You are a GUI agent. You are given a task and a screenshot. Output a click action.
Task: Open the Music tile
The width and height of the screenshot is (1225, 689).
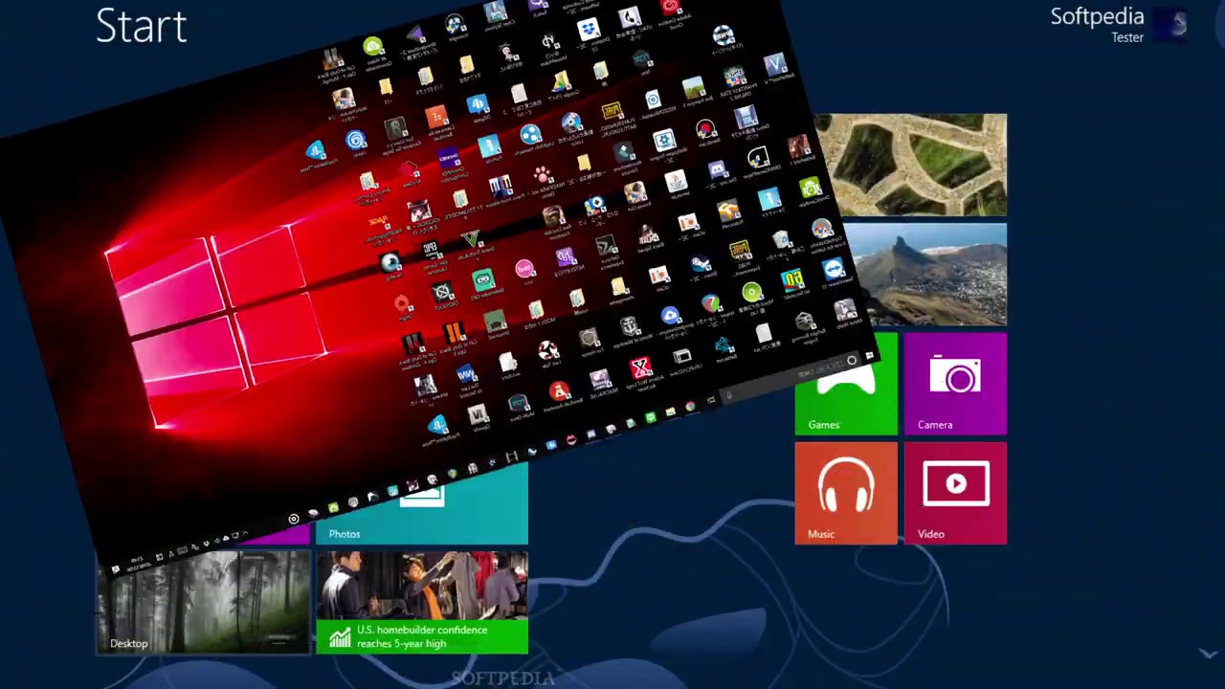846,493
